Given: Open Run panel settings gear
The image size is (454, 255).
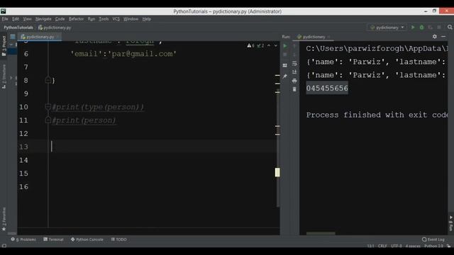Looking at the screenshot, I should [435, 36].
